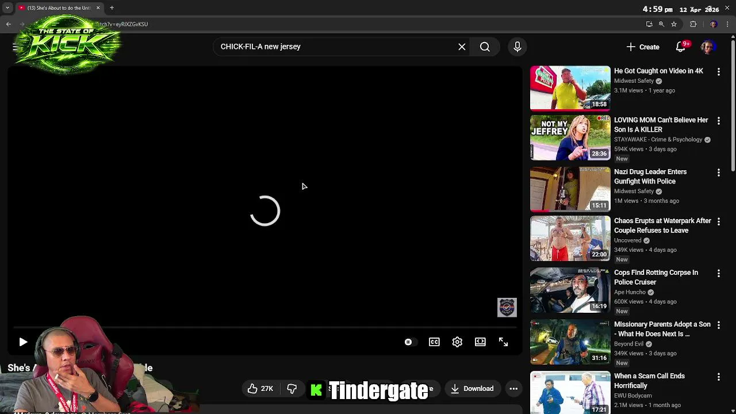Open options menu for Scam Call video
The image size is (736, 414).
(x=718, y=377)
